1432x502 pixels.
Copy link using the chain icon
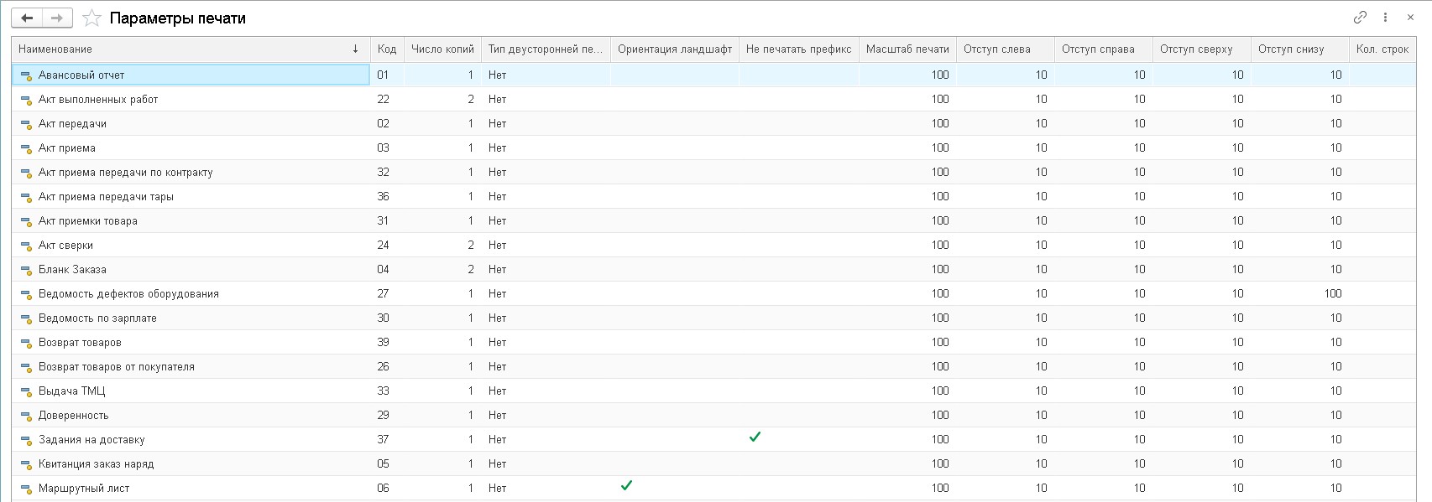[1360, 17]
